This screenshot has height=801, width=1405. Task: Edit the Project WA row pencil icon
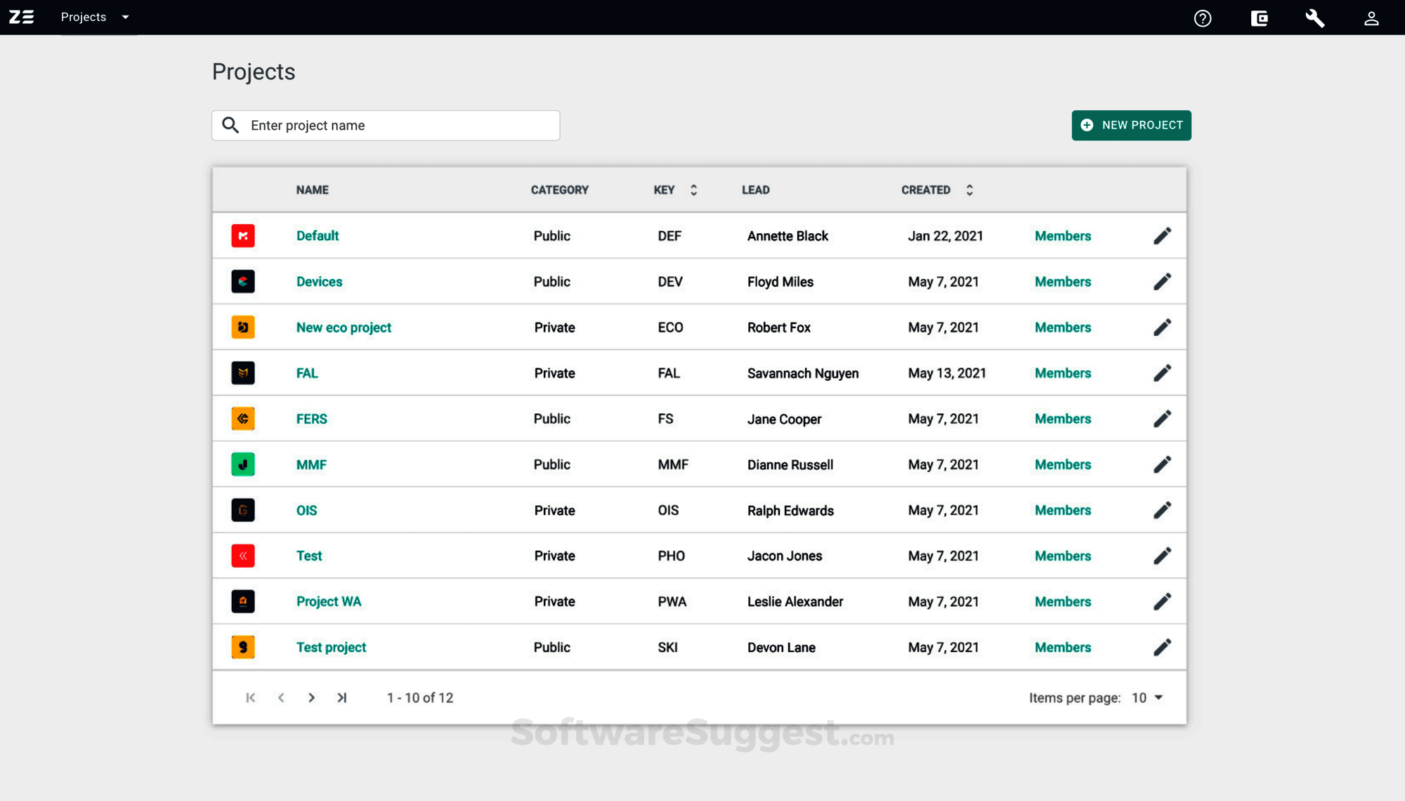[1162, 601]
